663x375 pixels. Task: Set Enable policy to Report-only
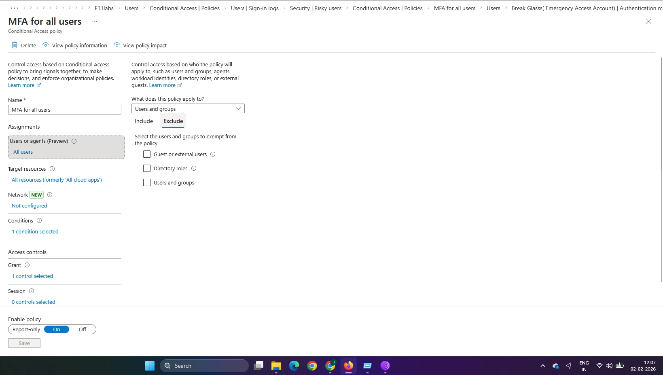click(x=26, y=329)
